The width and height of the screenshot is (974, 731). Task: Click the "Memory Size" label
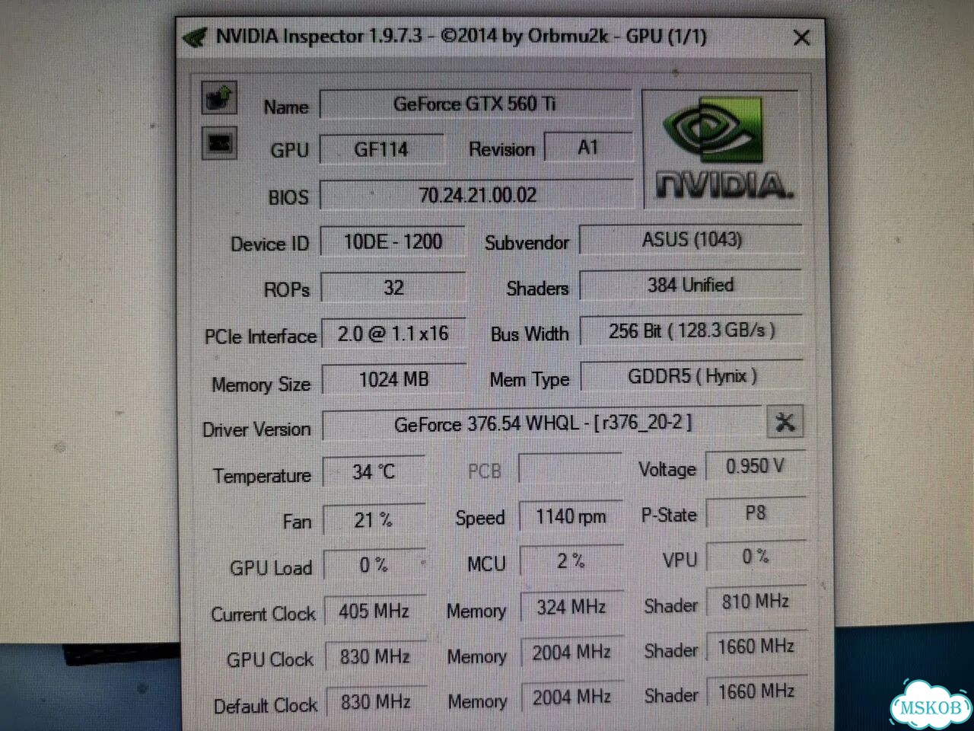[261, 385]
